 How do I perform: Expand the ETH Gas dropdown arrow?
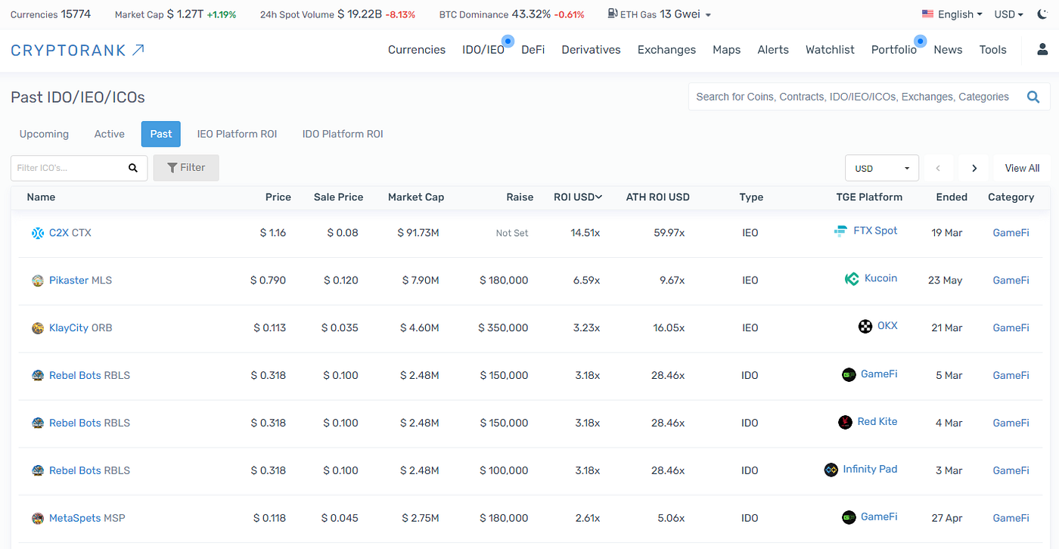tap(708, 15)
